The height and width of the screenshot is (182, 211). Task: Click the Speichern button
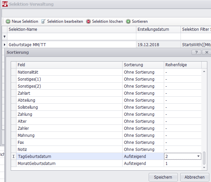pyautogui.click(x=163, y=177)
